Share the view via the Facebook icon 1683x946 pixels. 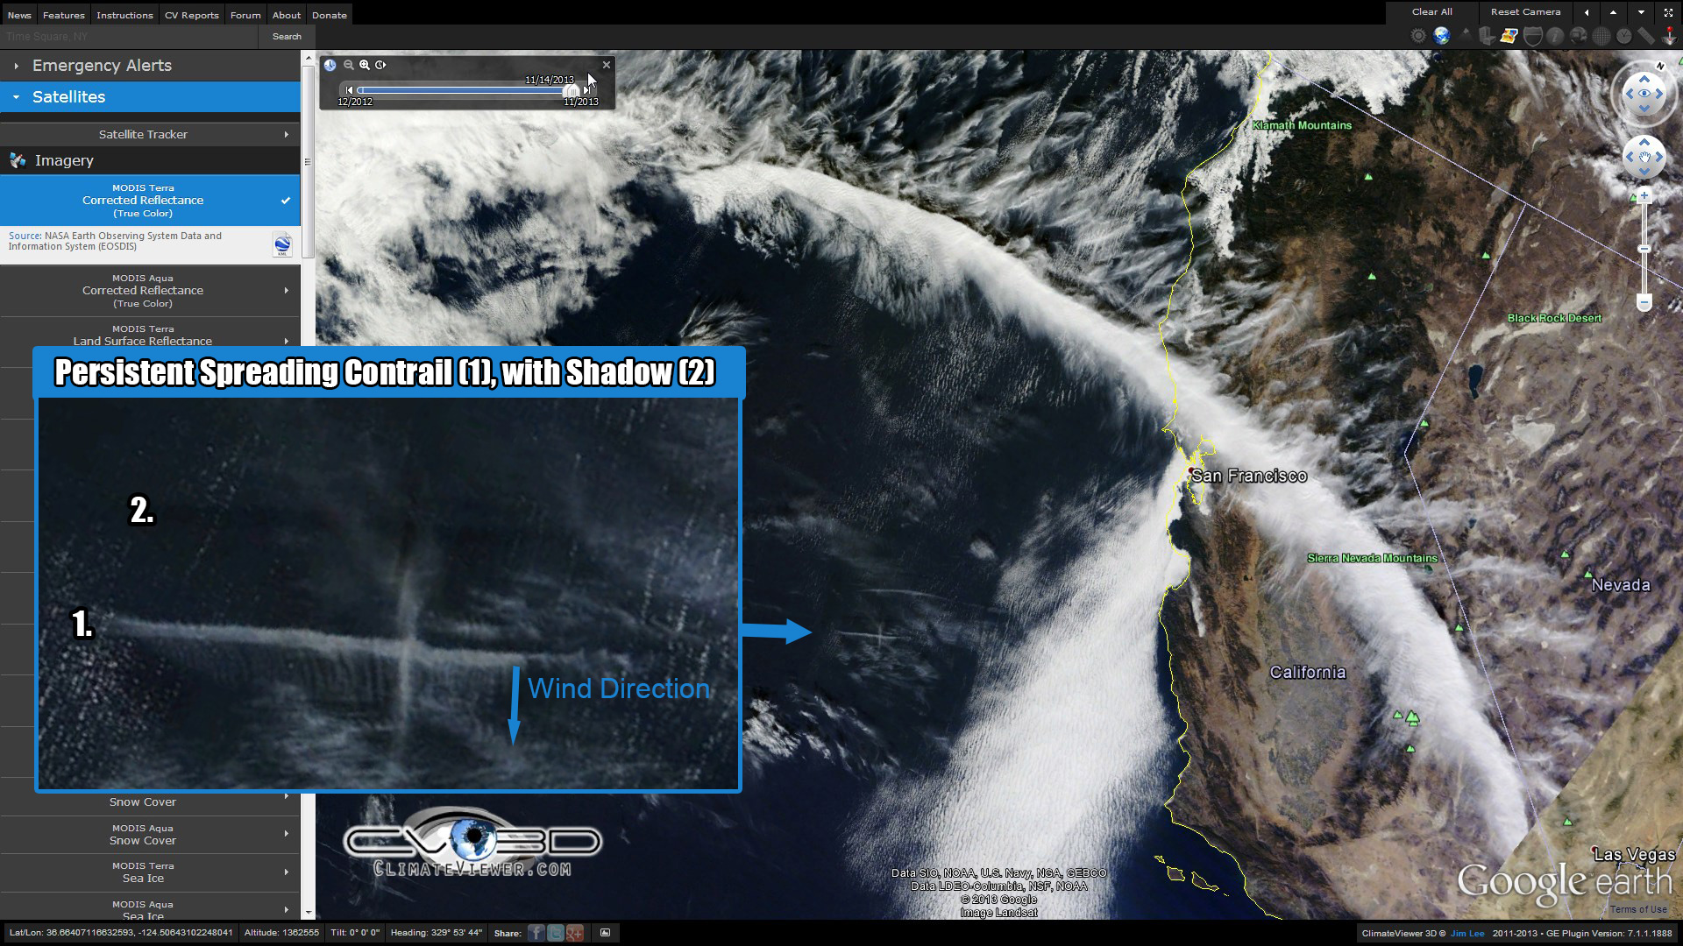tap(536, 933)
